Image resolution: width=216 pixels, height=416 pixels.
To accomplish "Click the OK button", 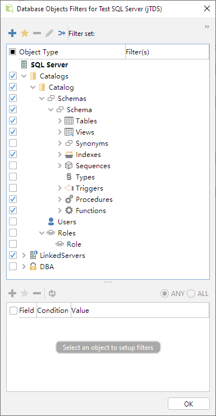I will (189, 404).
